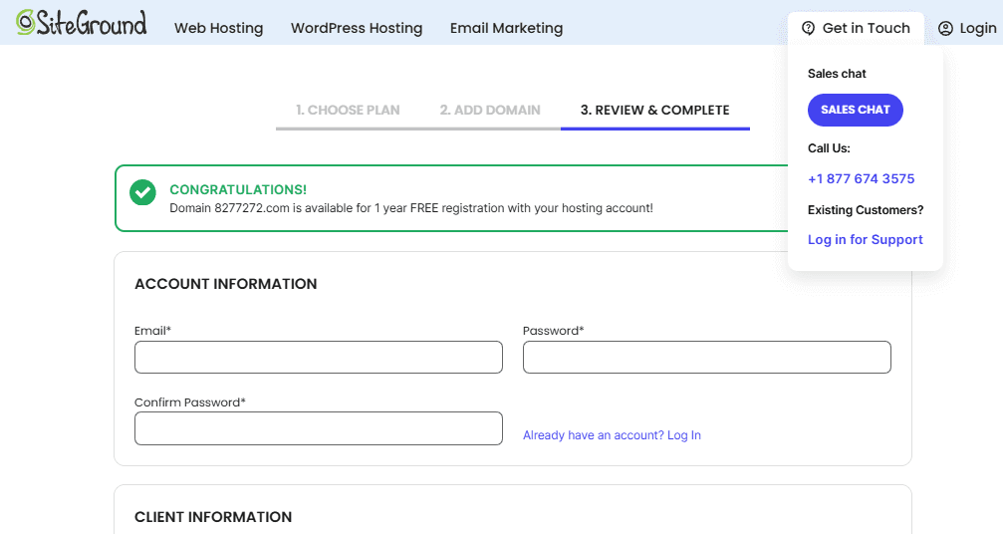Click the +1 877 674 3575 phone number
The image size is (1003, 534).
pyautogui.click(x=861, y=179)
